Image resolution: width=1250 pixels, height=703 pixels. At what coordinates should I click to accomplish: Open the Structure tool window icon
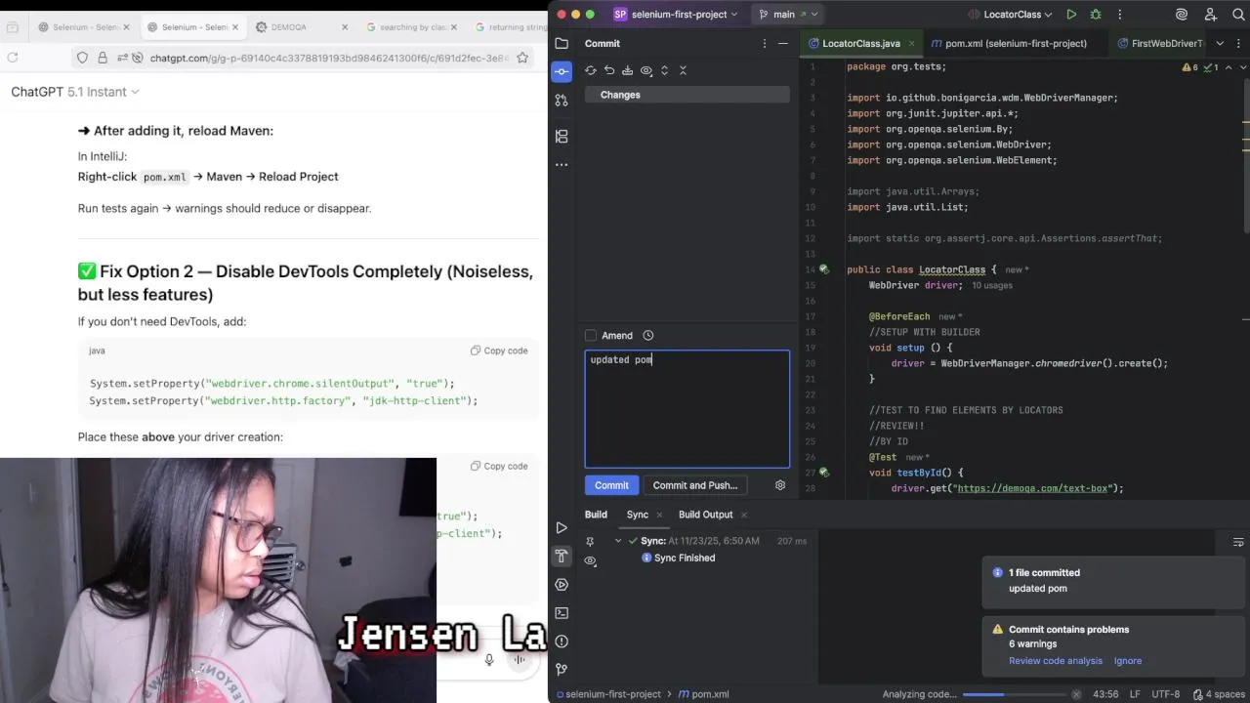(562, 137)
